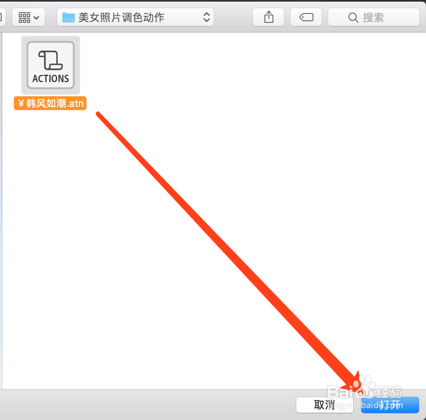Click the grid group-view icon

(x=24, y=17)
